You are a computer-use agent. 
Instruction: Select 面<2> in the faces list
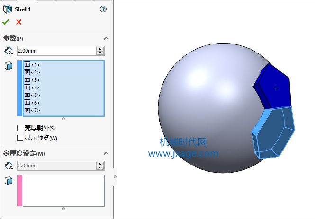click(32, 72)
